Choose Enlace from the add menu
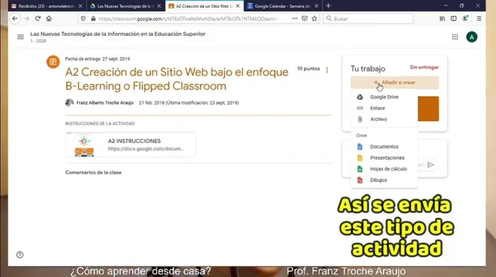 (384, 108)
